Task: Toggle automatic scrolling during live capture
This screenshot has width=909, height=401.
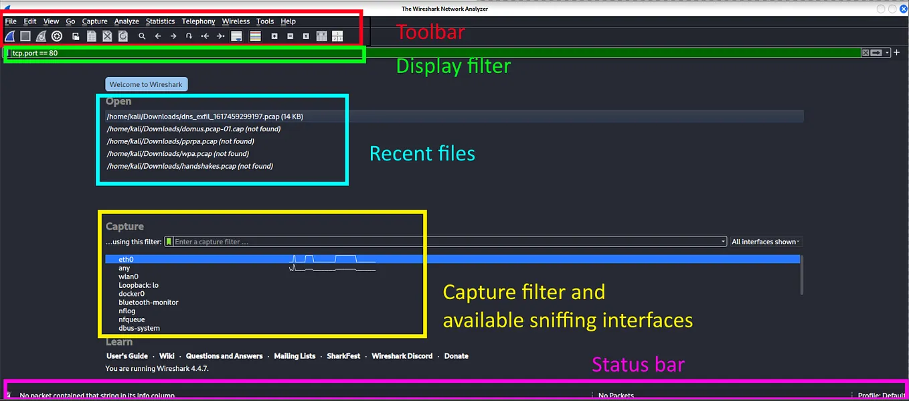Action: [236, 35]
